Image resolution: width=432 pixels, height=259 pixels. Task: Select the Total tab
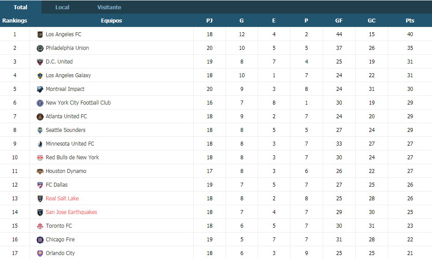pos(21,7)
